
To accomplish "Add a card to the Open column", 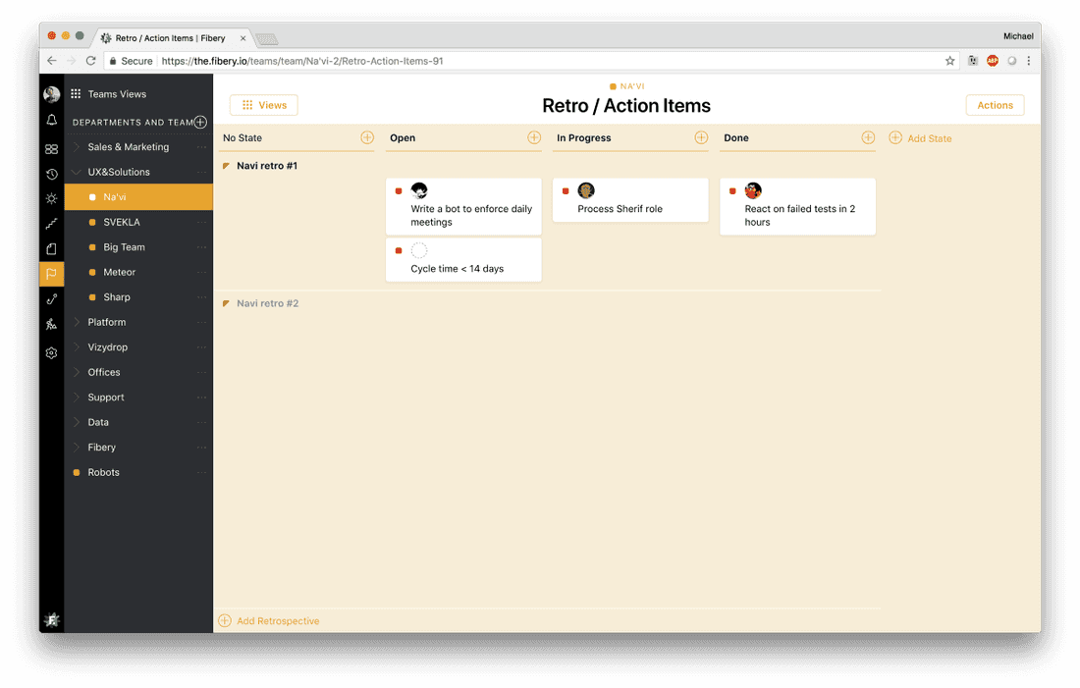I will (x=534, y=138).
